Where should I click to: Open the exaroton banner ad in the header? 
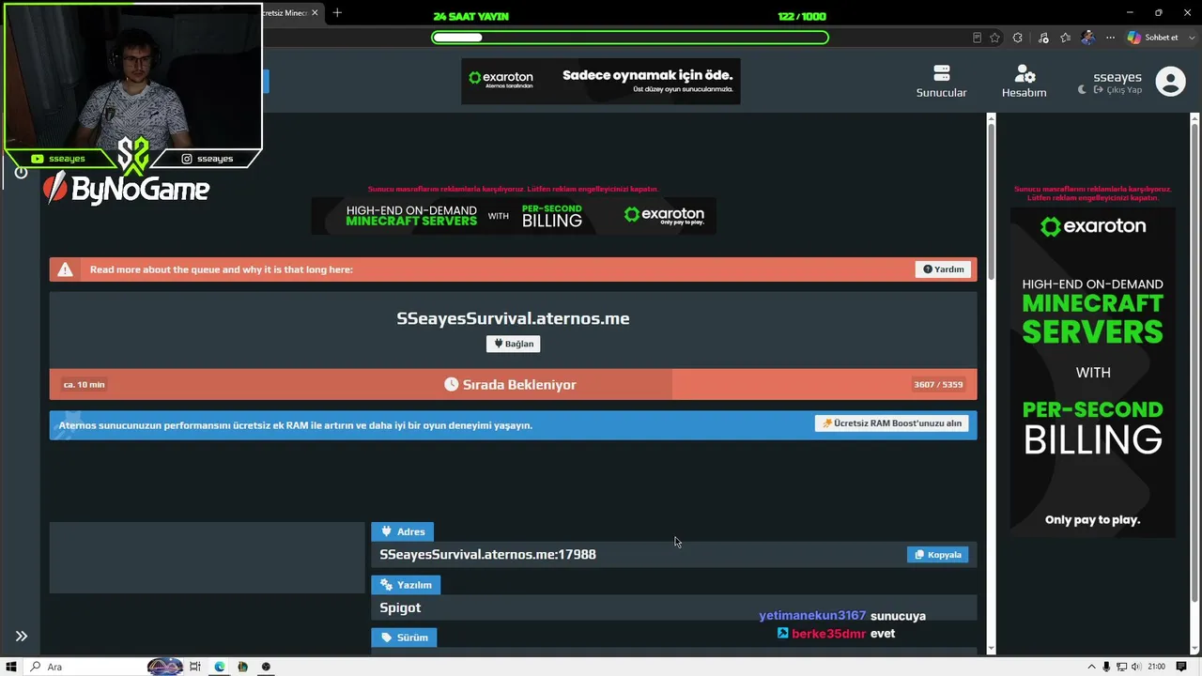(x=600, y=82)
